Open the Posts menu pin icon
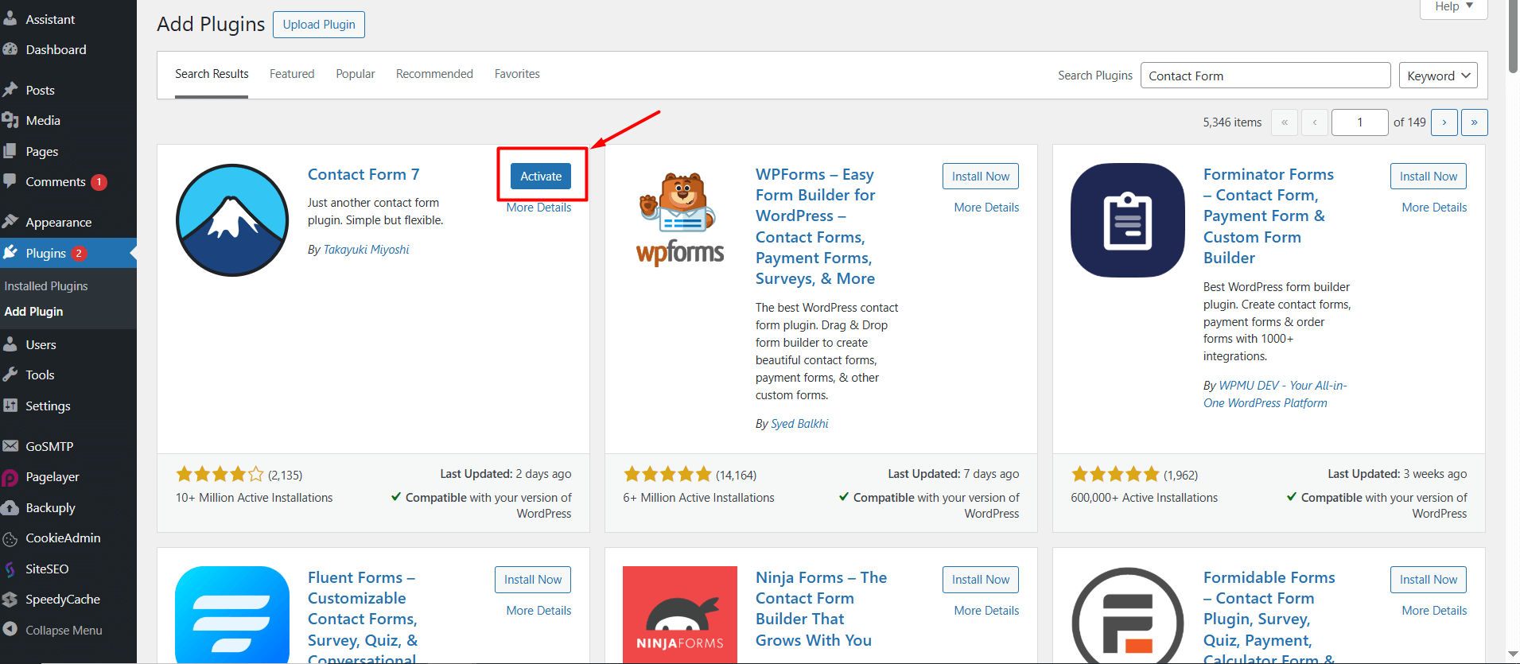1520x664 pixels. point(10,90)
